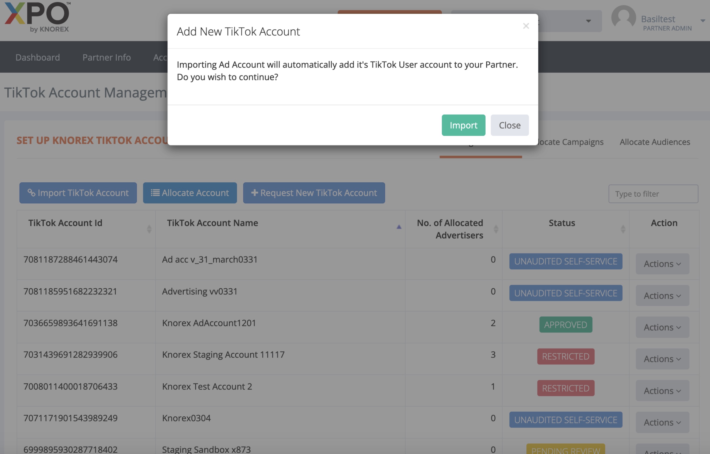Open Actions dropdown for Knorex Test Account 2
This screenshot has height=454, width=710.
(x=662, y=391)
